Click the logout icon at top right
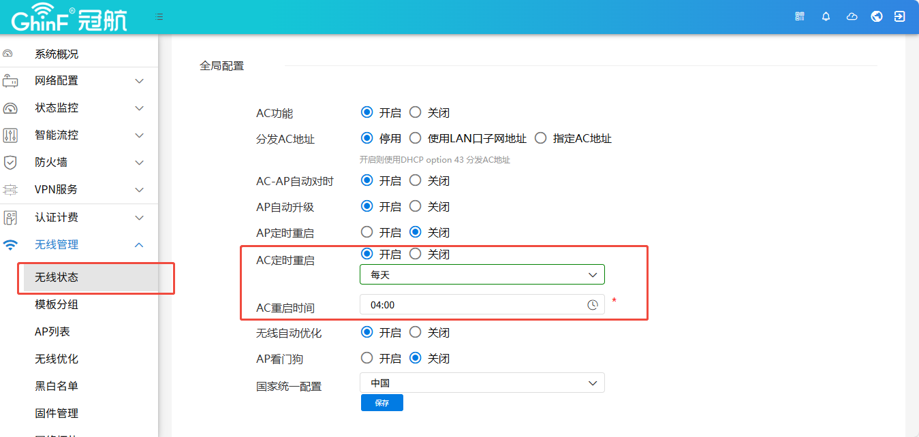Screen dimensions: 919x437 point(900,16)
